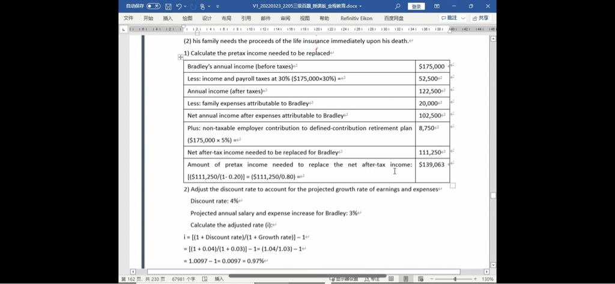
Task: Click the 共享 Share button
Action: pos(481,19)
